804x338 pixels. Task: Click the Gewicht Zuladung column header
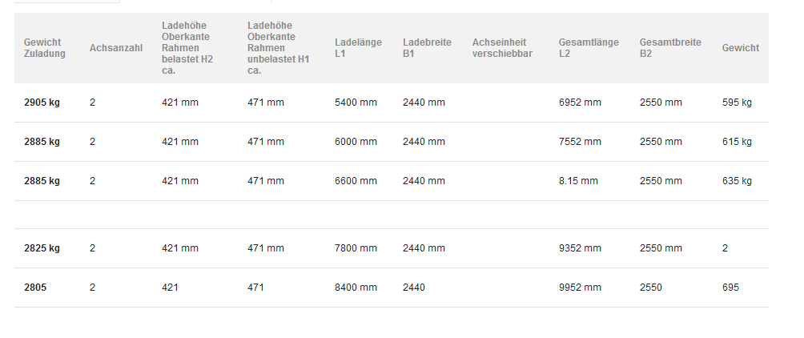point(45,48)
